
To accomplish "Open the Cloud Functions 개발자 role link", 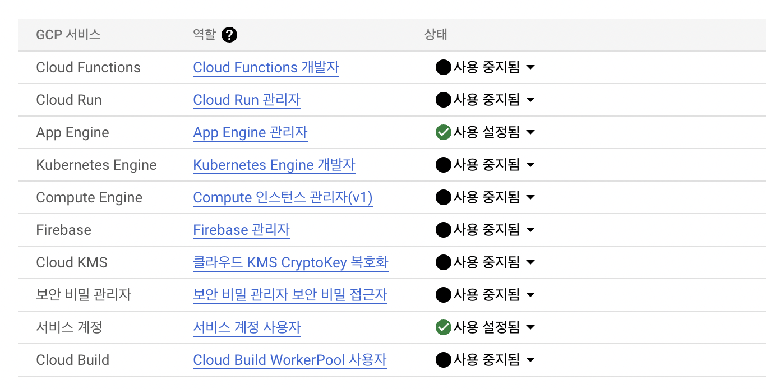I will tap(266, 68).
